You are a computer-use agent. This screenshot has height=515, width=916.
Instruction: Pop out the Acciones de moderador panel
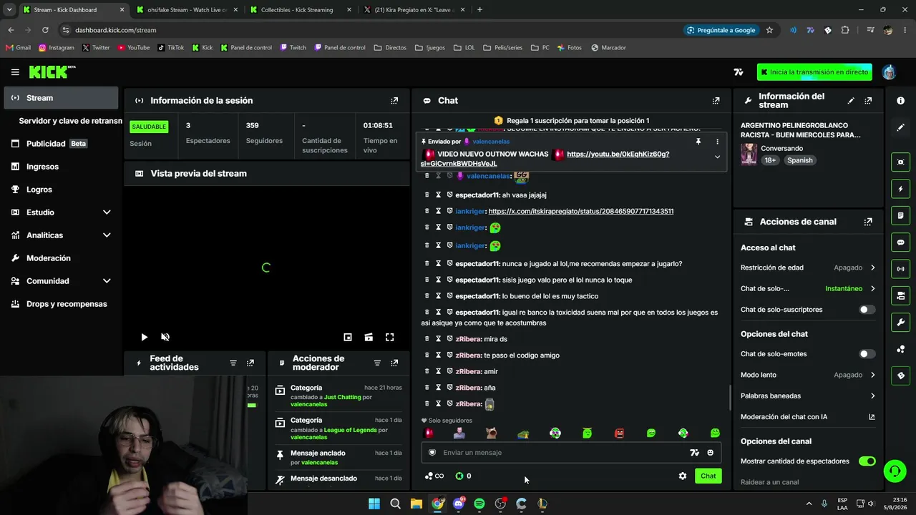pyautogui.click(x=394, y=363)
